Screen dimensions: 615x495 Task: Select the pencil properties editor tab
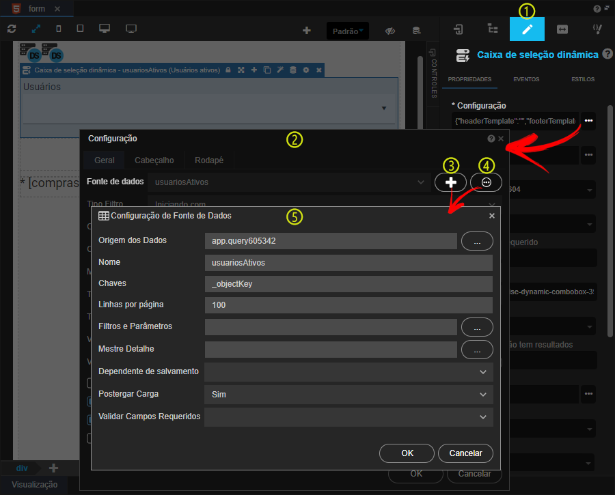point(527,29)
